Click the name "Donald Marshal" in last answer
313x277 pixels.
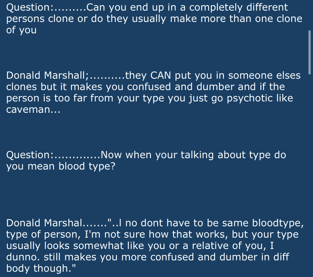click(x=44, y=223)
